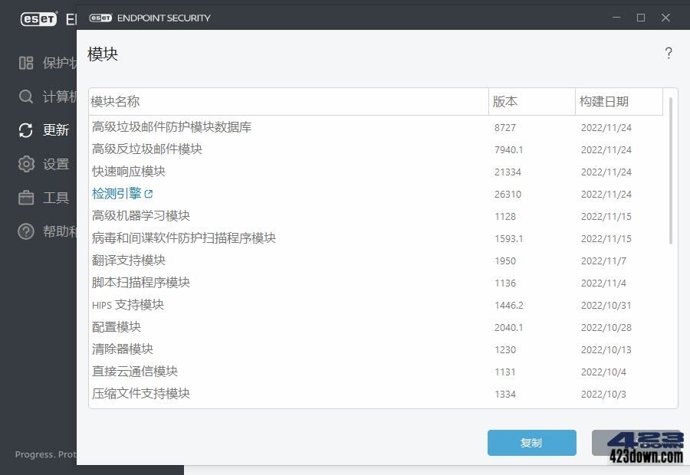
Task: Switch to the 设置 section
Action: 48,164
